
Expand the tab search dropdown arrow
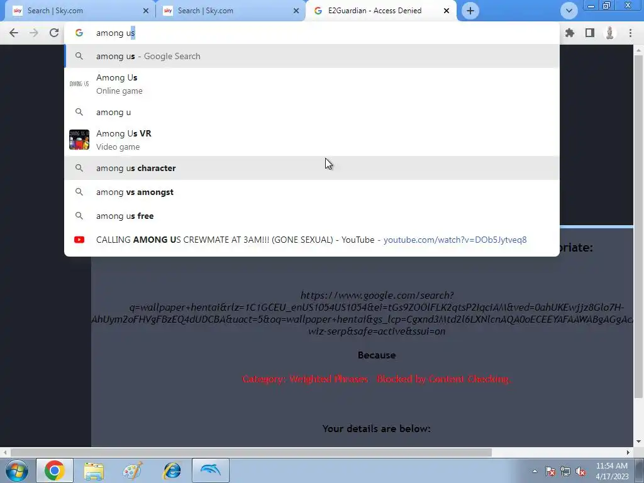569,11
